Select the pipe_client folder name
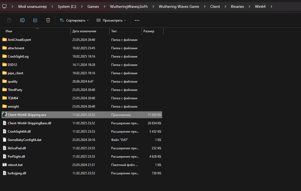This screenshot has height=191, width=301. [15, 73]
